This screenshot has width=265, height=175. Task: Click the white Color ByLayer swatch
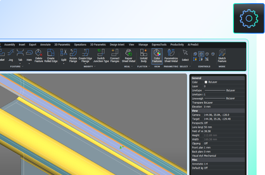[206, 82]
